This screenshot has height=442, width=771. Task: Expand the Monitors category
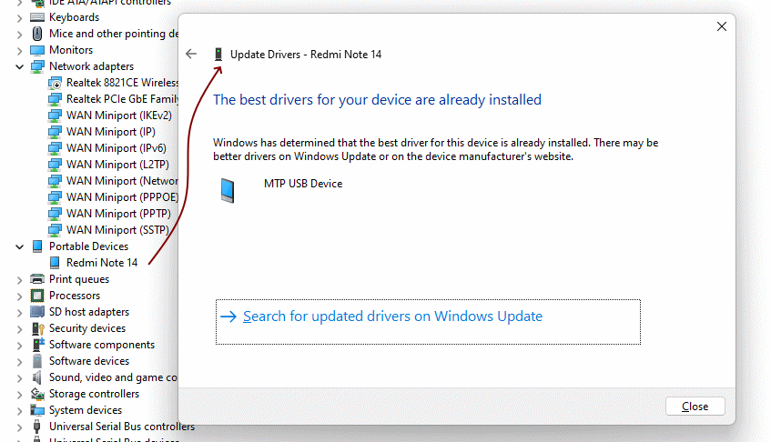[19, 51]
